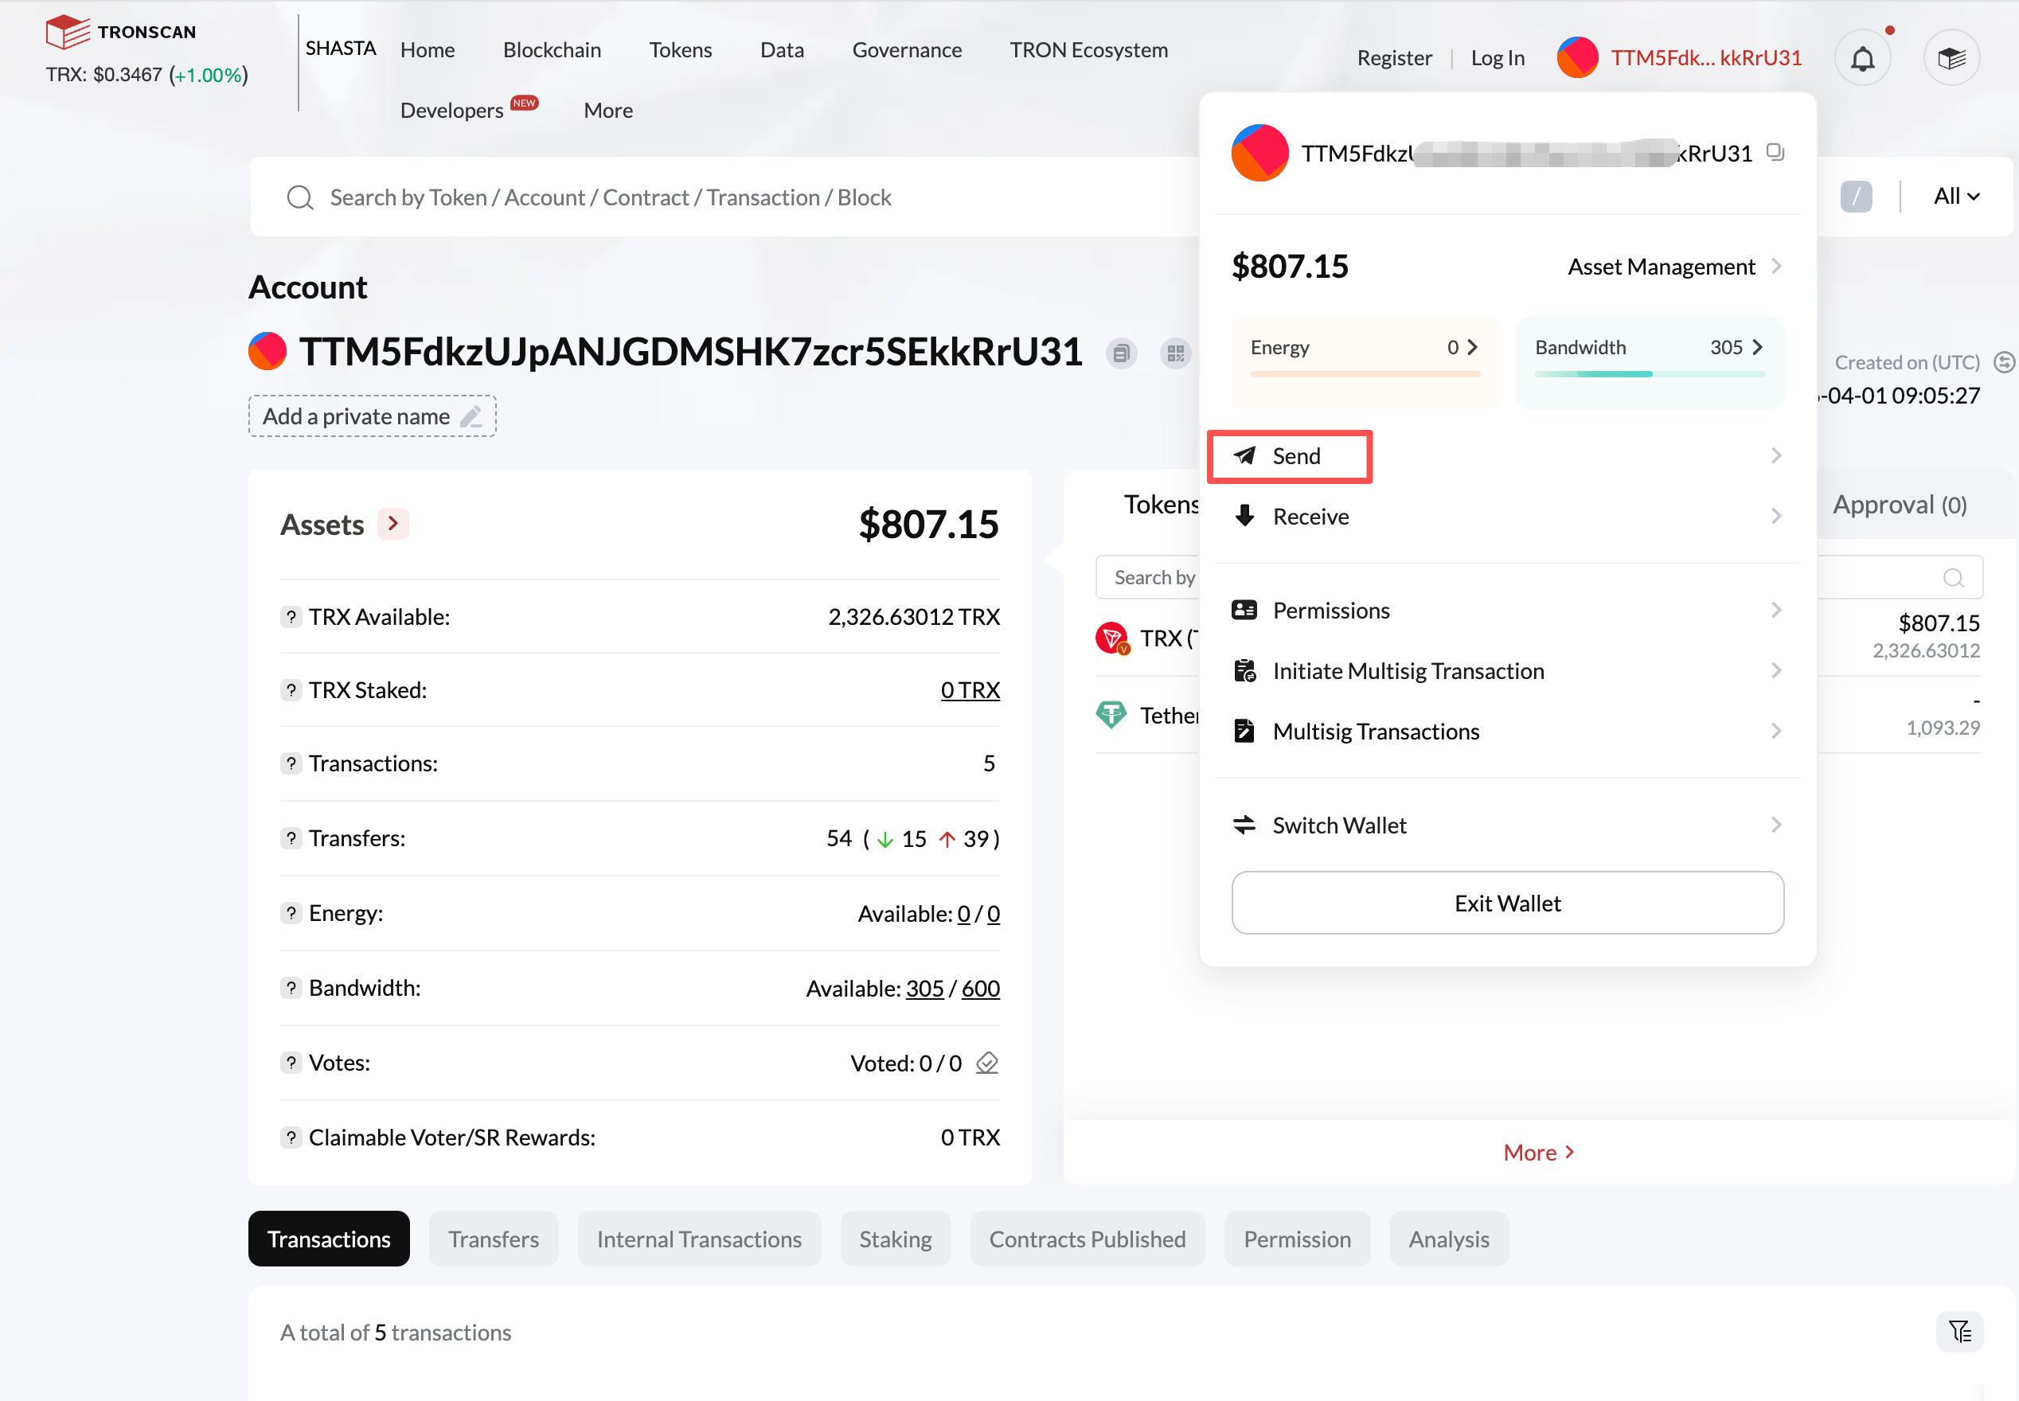
Task: Copy the account address next to the title
Action: pyautogui.click(x=1121, y=353)
